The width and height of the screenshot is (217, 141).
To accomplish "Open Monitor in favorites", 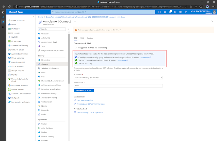I will [x=13, y=75].
